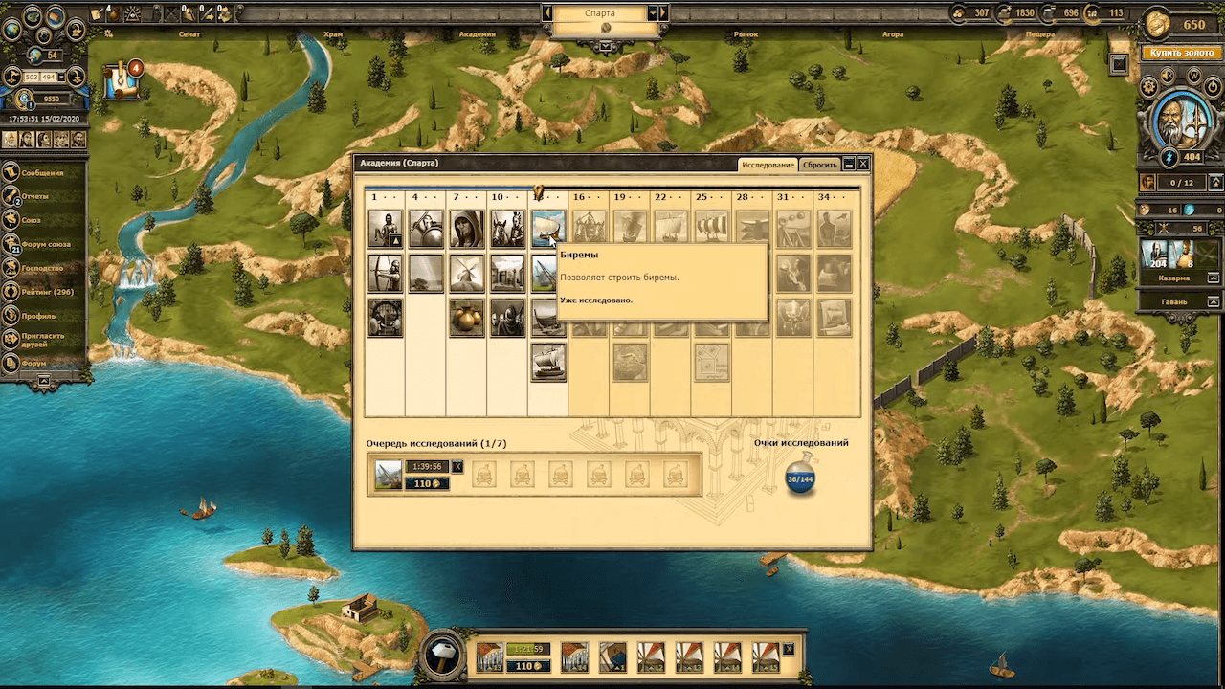The width and height of the screenshot is (1225, 689).
Task: Open the construction hammer menu
Action: [x=443, y=656]
